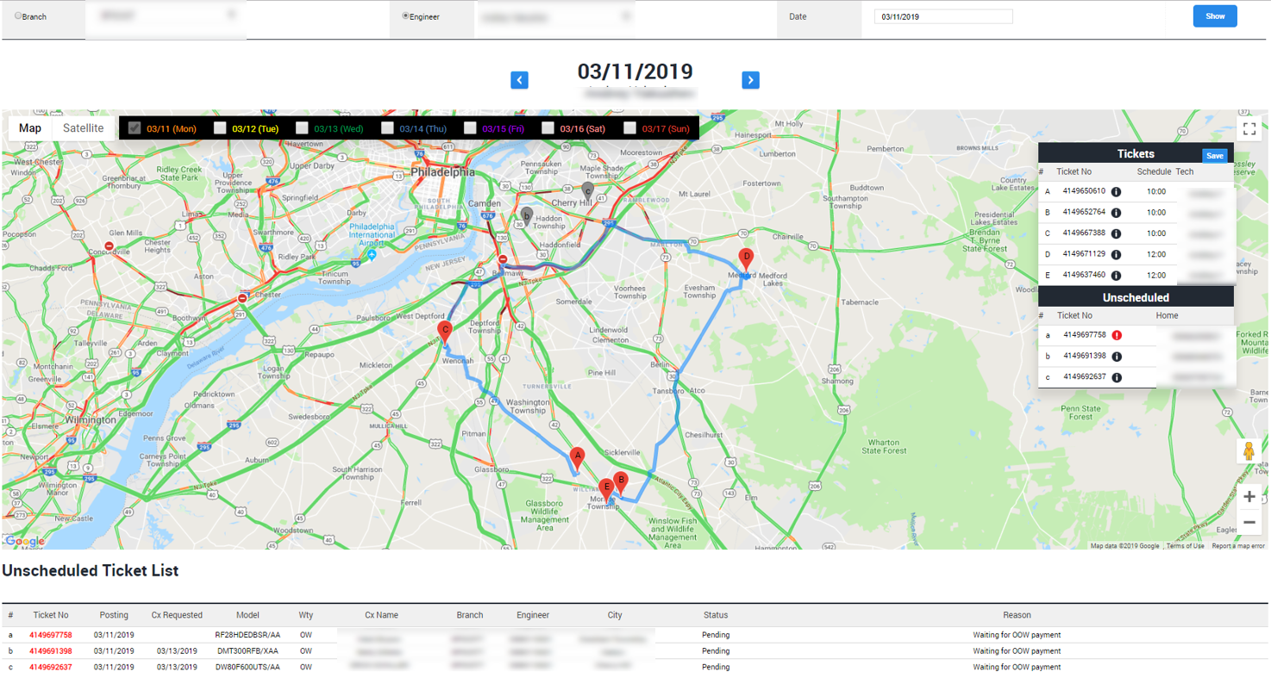Zoom in on the map
This screenshot has width=1271, height=678.
tap(1249, 496)
